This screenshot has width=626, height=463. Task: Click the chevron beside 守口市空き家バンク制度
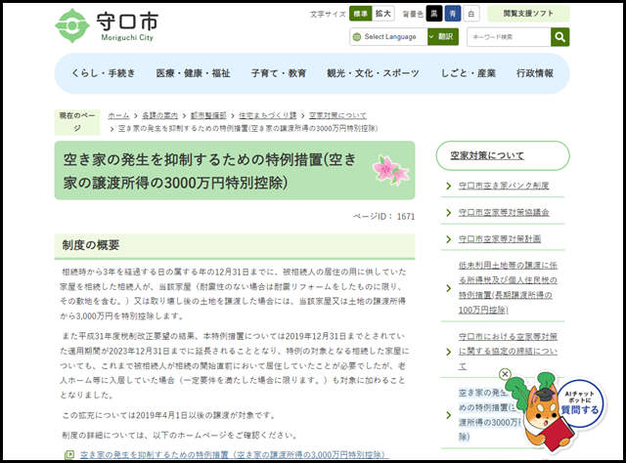pyautogui.click(x=449, y=186)
